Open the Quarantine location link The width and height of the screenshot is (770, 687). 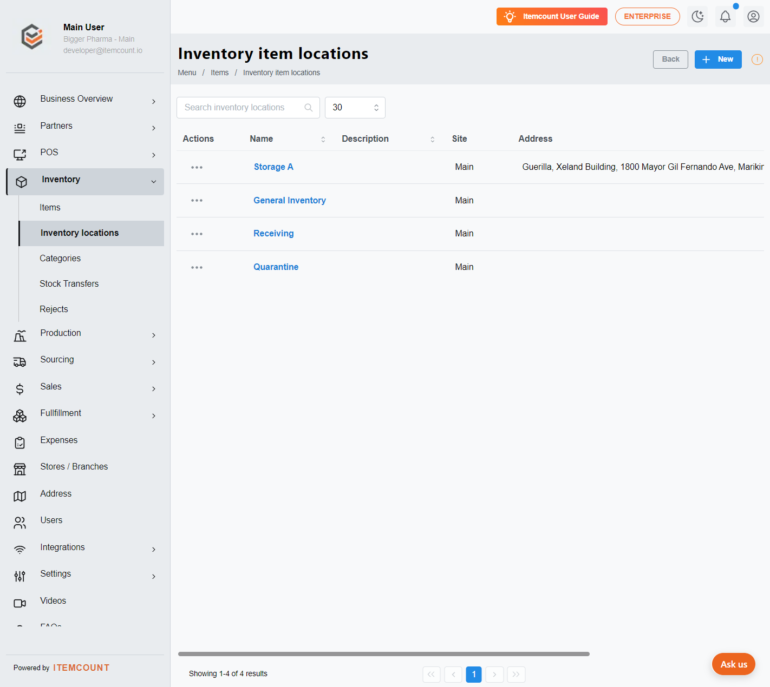point(276,267)
